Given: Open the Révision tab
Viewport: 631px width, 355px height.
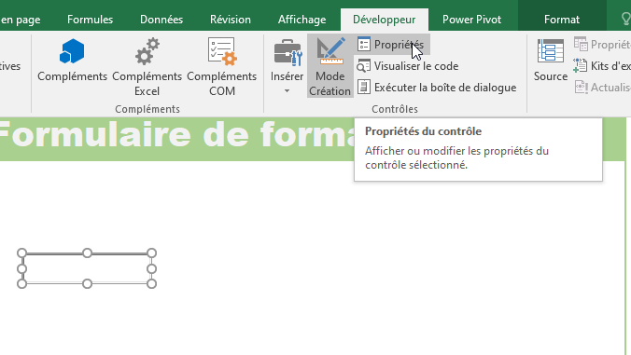Looking at the screenshot, I should click(231, 20).
